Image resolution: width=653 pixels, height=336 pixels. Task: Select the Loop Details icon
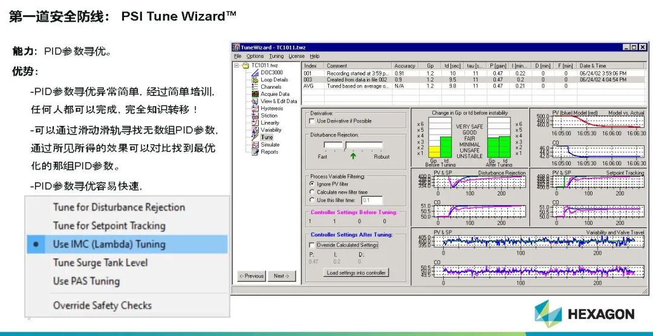[255, 80]
